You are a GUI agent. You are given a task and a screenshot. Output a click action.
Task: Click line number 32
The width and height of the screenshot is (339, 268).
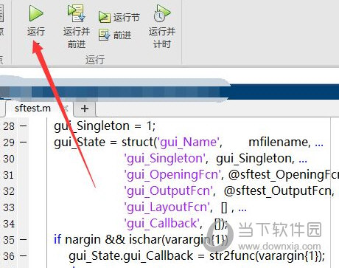click(x=9, y=191)
